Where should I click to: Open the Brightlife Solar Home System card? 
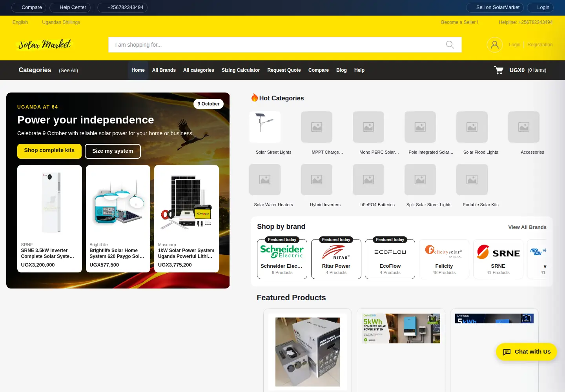(118, 219)
